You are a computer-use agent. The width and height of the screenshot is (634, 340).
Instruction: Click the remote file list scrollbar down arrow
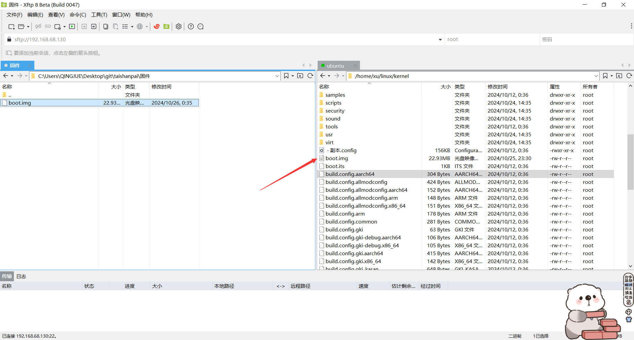tap(630, 266)
